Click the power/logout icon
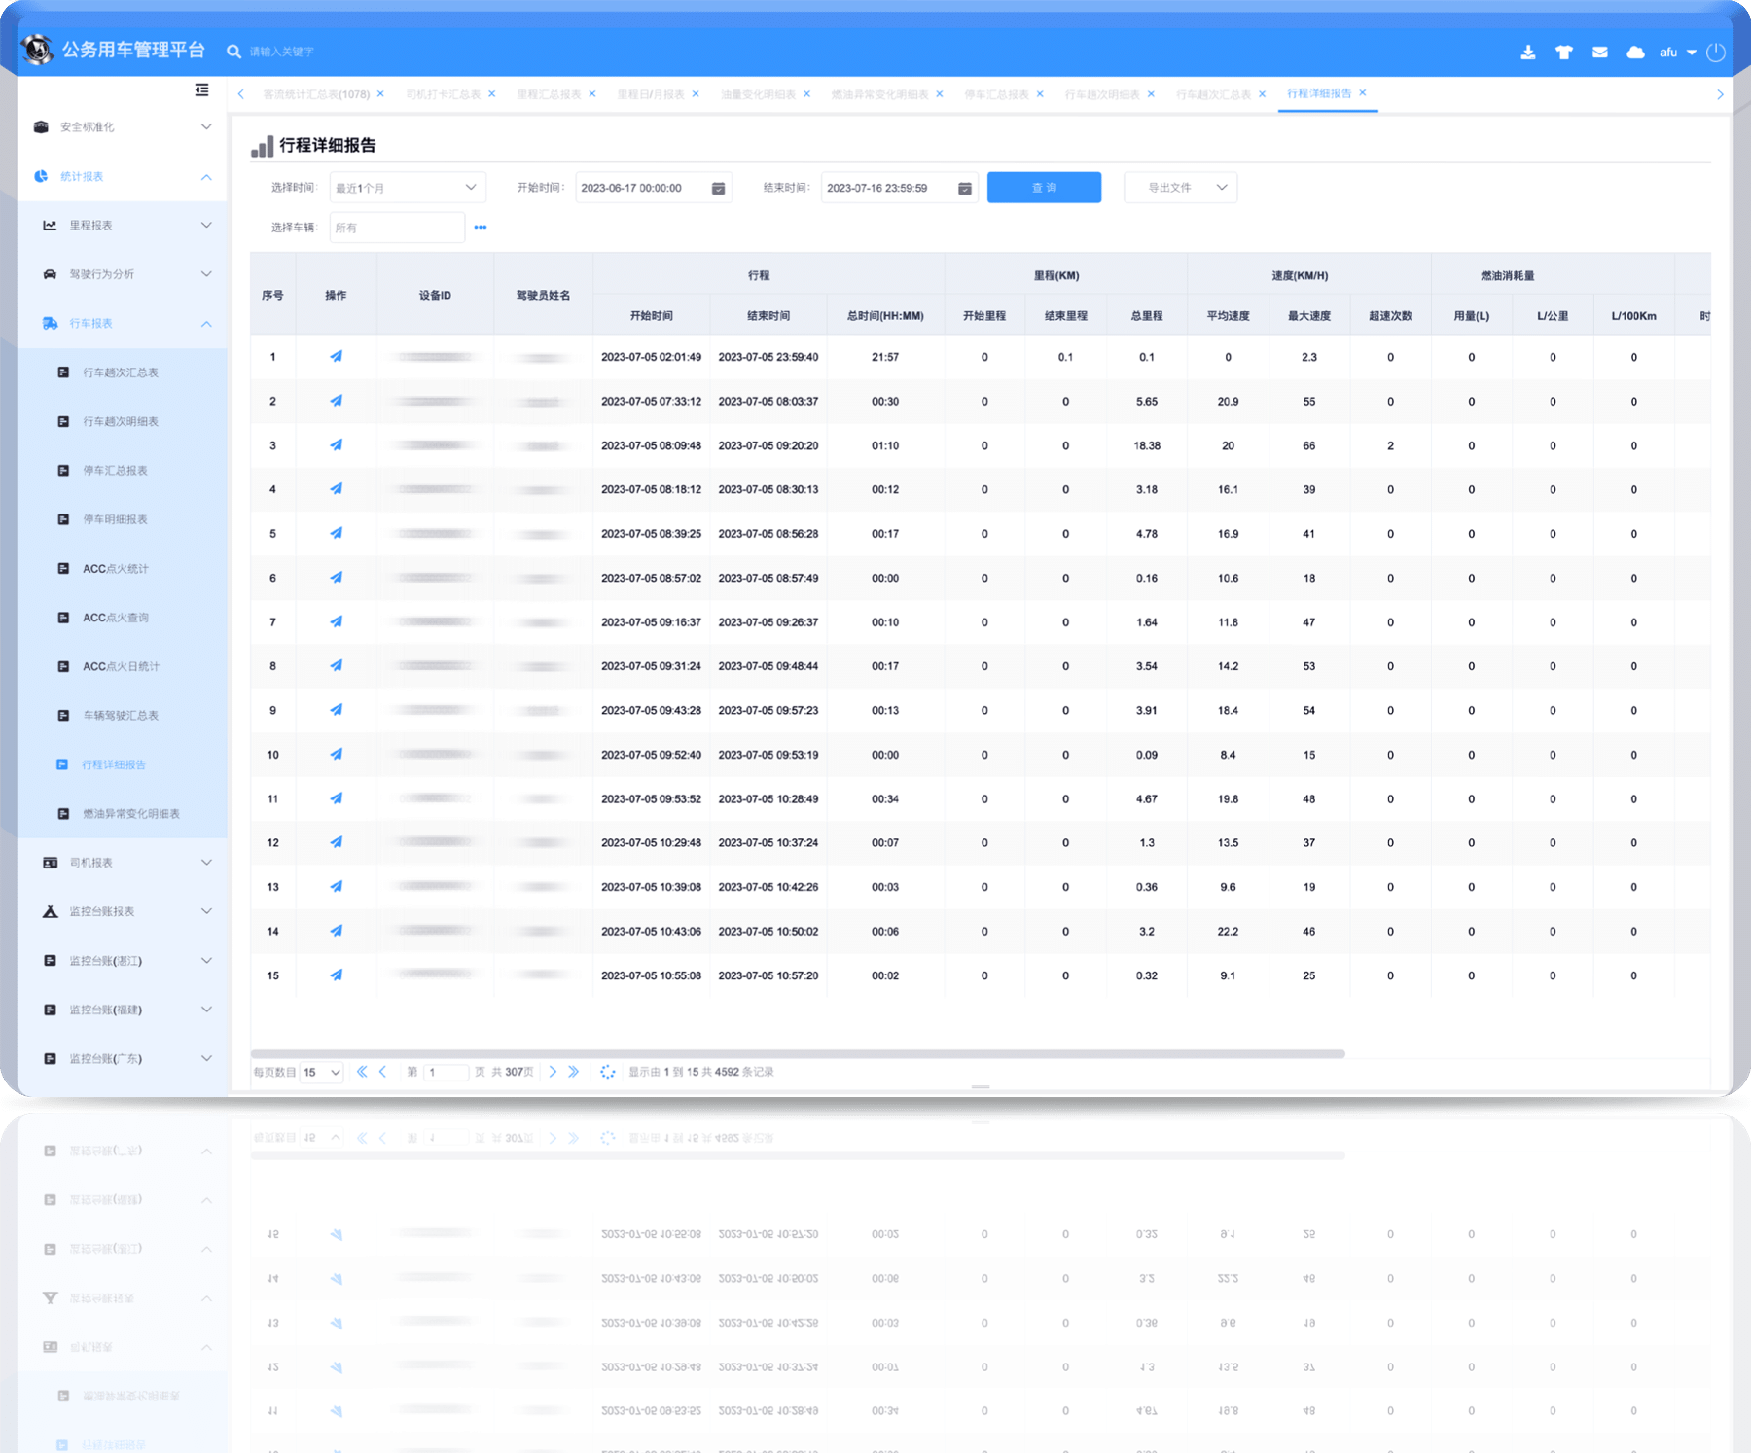The height and width of the screenshot is (1453, 1751). click(1716, 53)
